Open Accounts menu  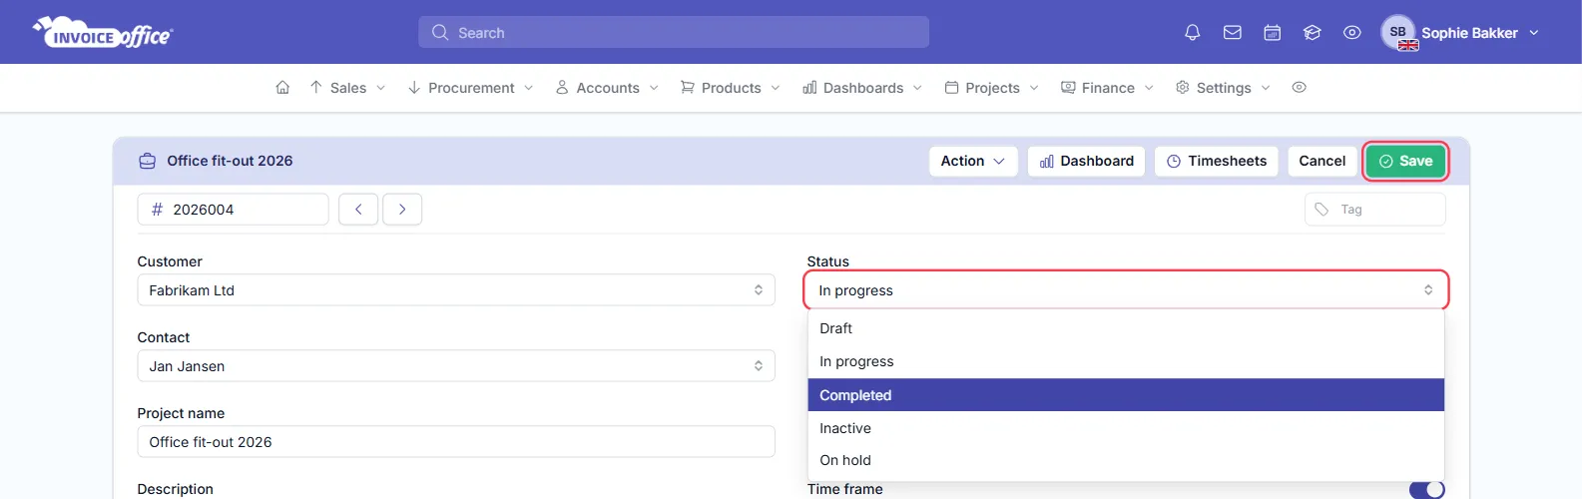click(x=608, y=88)
